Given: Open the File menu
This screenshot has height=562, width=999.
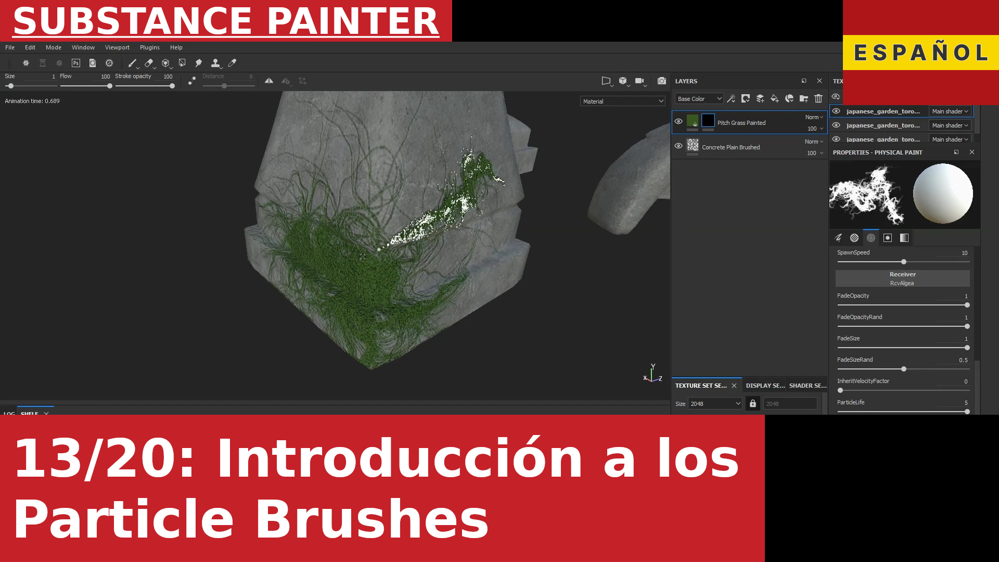Looking at the screenshot, I should (x=10, y=47).
